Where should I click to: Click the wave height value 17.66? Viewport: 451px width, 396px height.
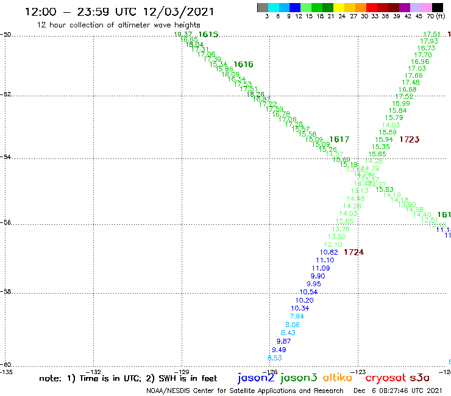(414, 76)
